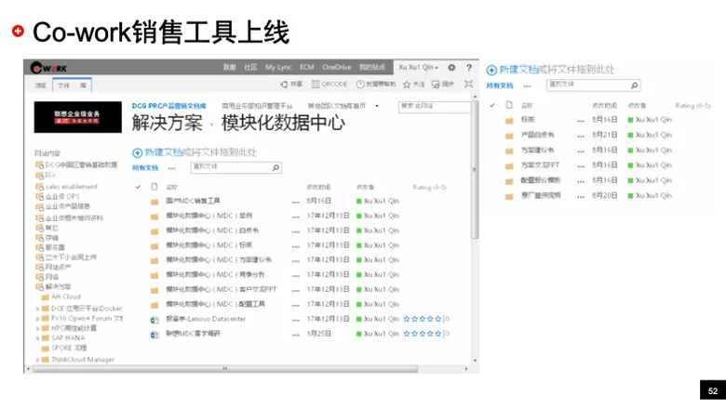Switch to the 浏览 ribbon tab
The image size is (726, 408).
tap(41, 86)
